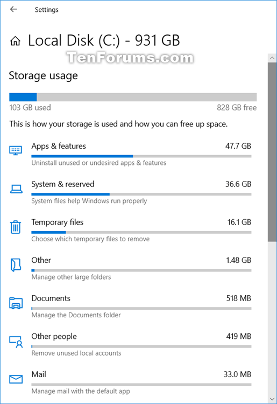This screenshot has width=277, height=404.
Task: Click 'Uninstall unused or undesired apps & features'
Action: (x=99, y=163)
